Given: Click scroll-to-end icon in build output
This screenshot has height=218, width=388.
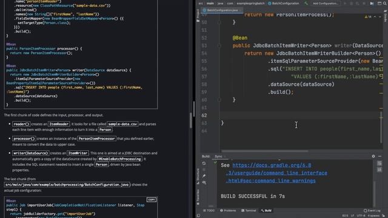Looking at the screenshot, I should click(x=380, y=170).
